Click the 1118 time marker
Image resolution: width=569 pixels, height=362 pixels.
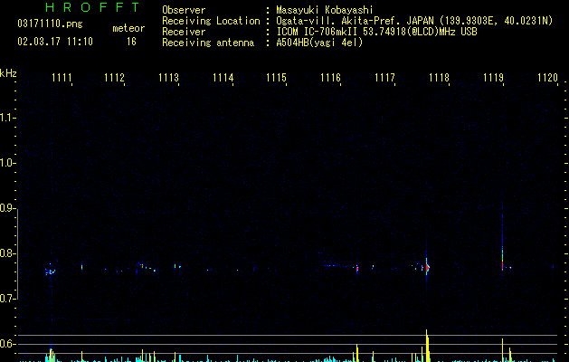coord(439,78)
